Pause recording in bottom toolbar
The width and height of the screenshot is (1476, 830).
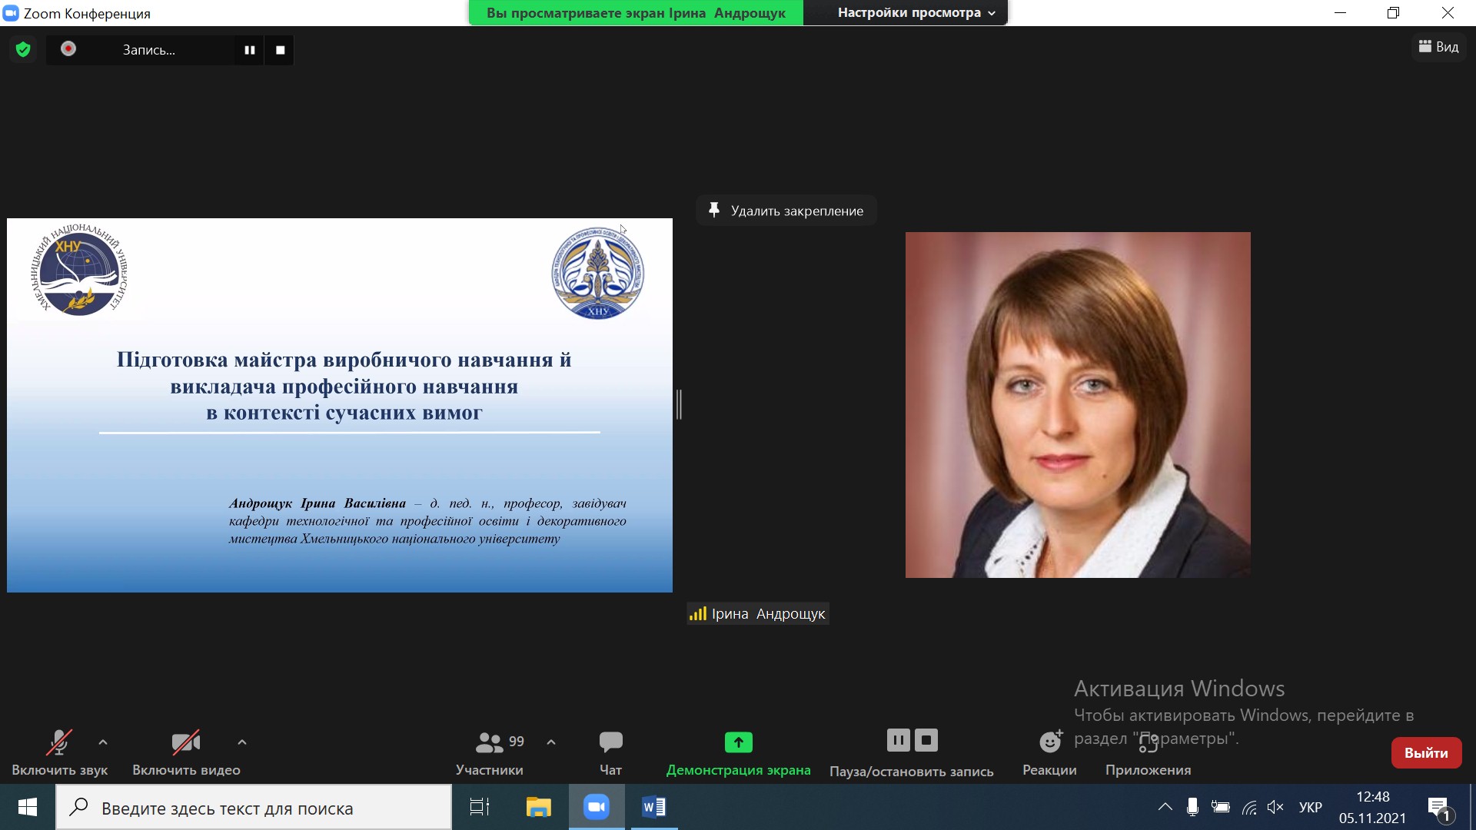[x=898, y=740]
